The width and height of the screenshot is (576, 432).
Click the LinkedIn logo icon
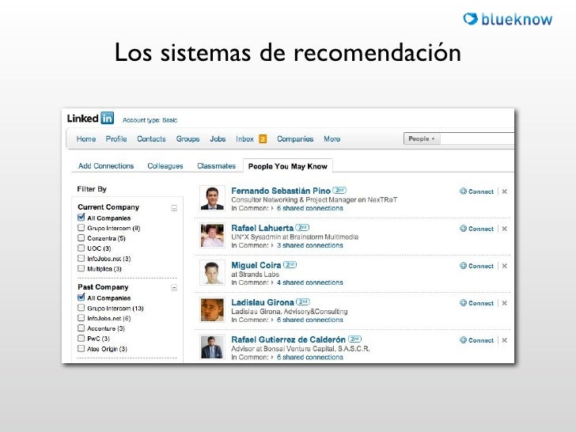(x=108, y=119)
